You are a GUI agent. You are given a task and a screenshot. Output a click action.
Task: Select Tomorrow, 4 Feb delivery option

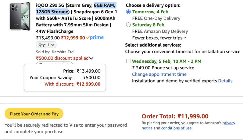(x=129, y=12)
